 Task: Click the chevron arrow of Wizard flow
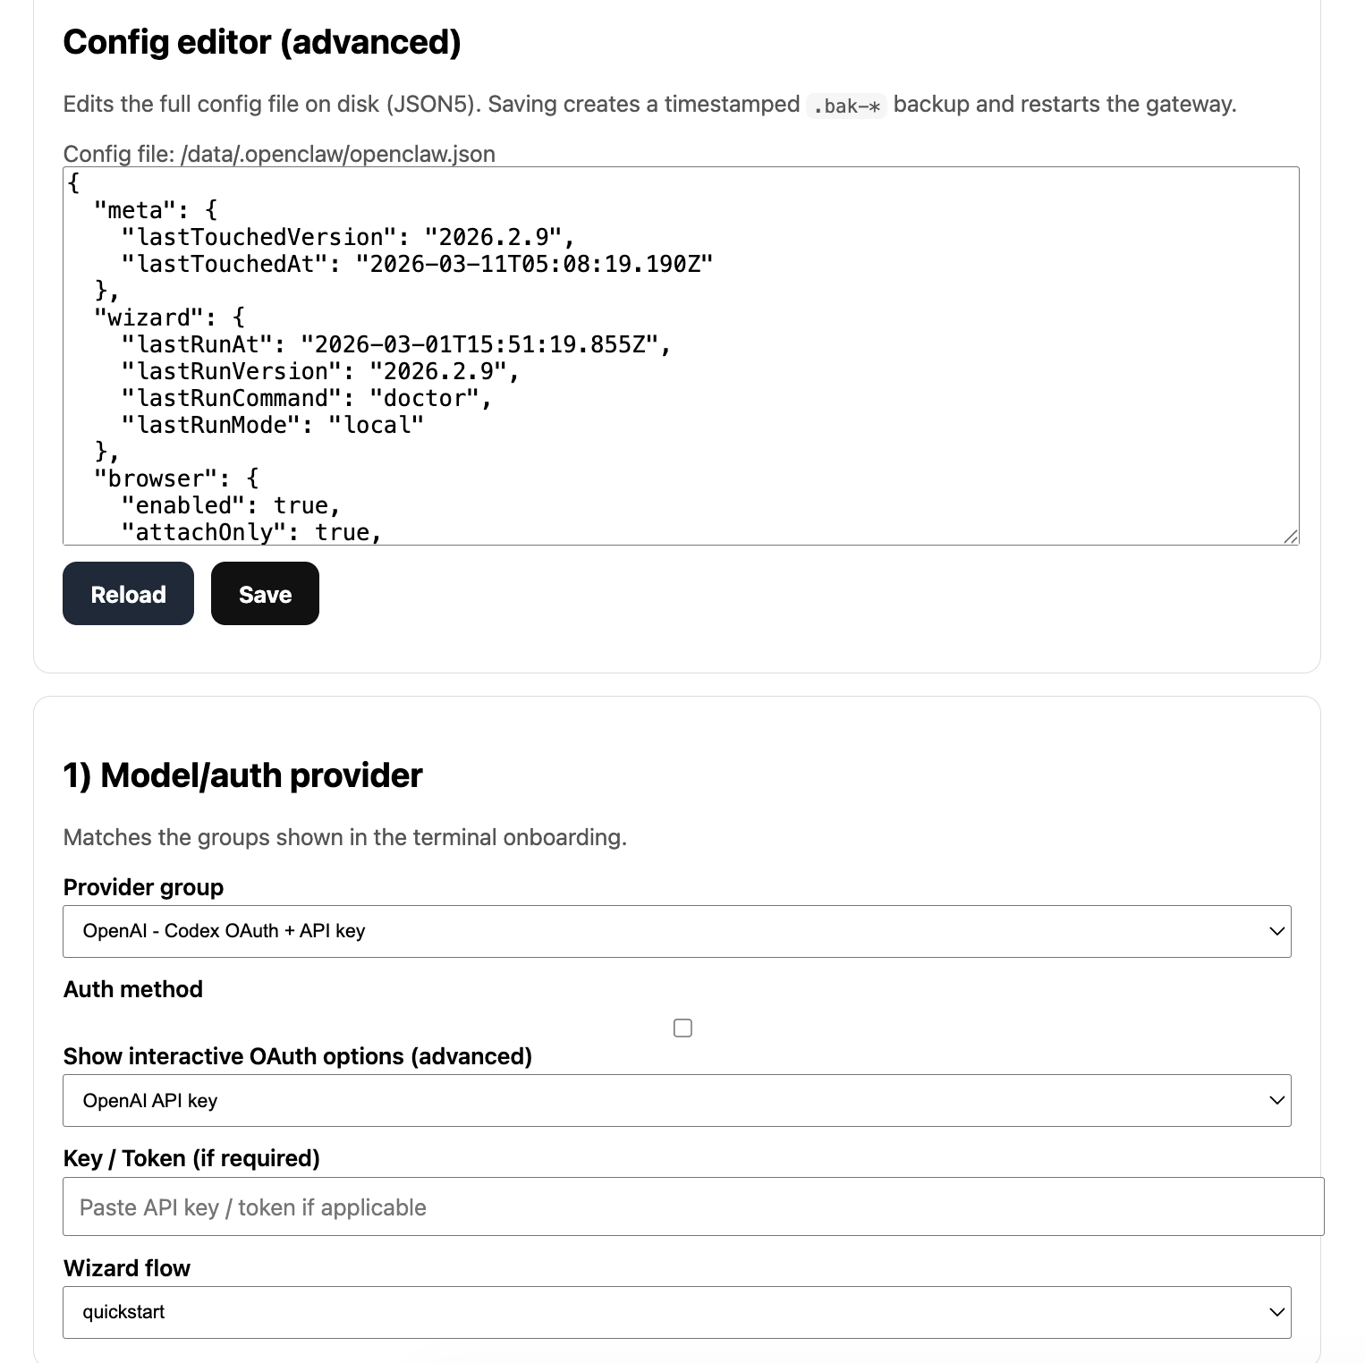pyautogui.click(x=1276, y=1312)
